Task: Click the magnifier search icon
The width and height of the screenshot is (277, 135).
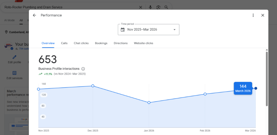Action: 166,7
